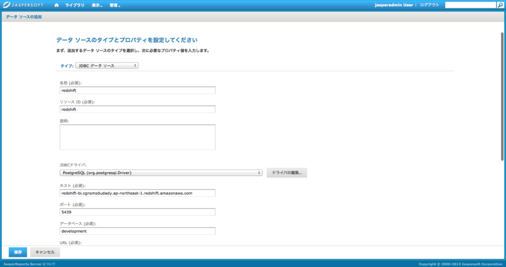This screenshot has height=267, width=506.
Task: Click the Jaspersoft logo
Action: 23,5
